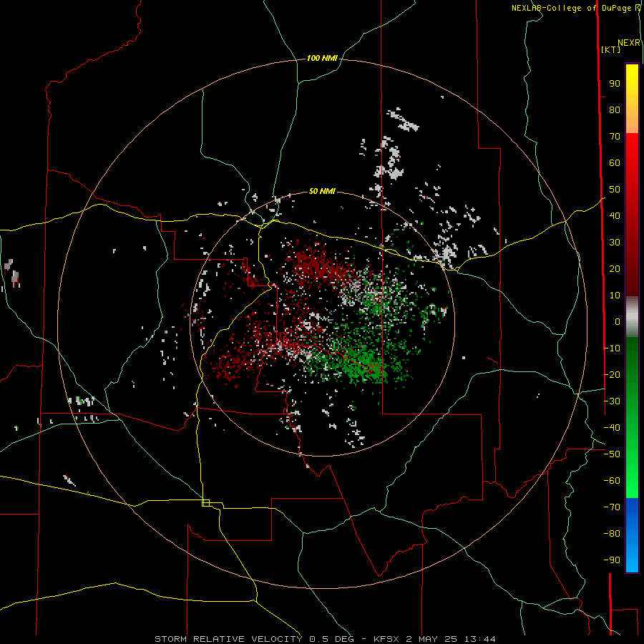644x644 pixels.
Task: Click the 80 value on the velocity scale
Action: click(x=615, y=110)
